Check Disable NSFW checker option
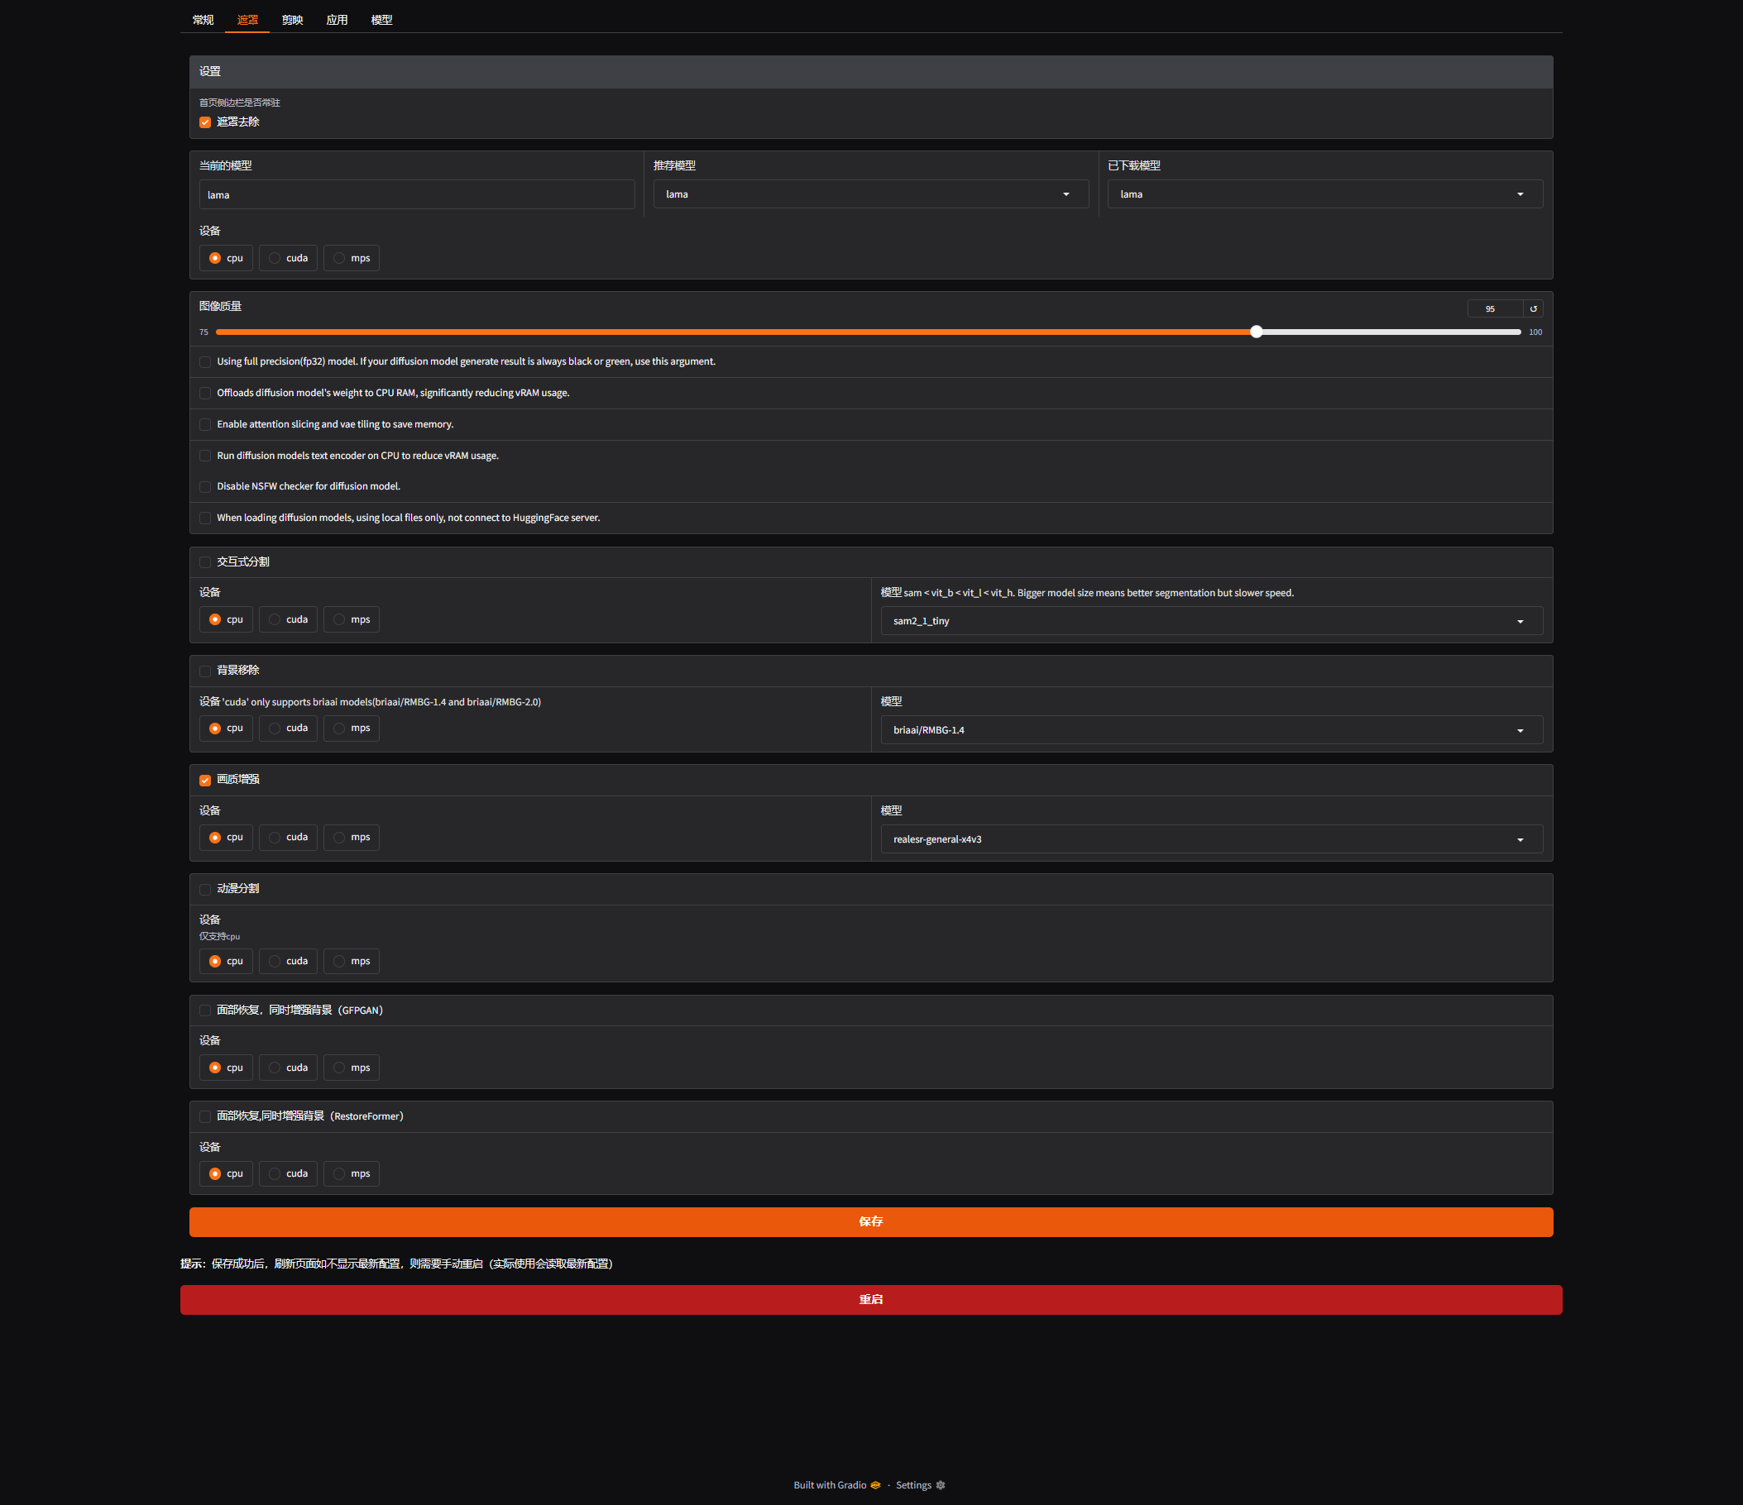Screen dimensions: 1743x1505 point(205,487)
